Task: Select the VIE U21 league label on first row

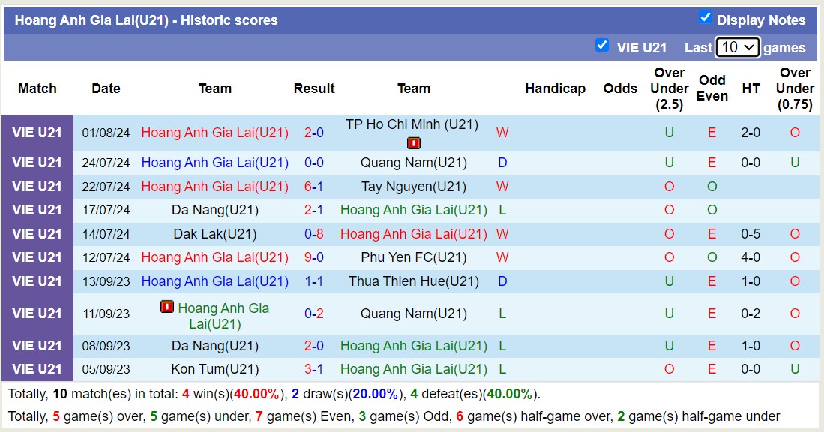Action: 37,133
